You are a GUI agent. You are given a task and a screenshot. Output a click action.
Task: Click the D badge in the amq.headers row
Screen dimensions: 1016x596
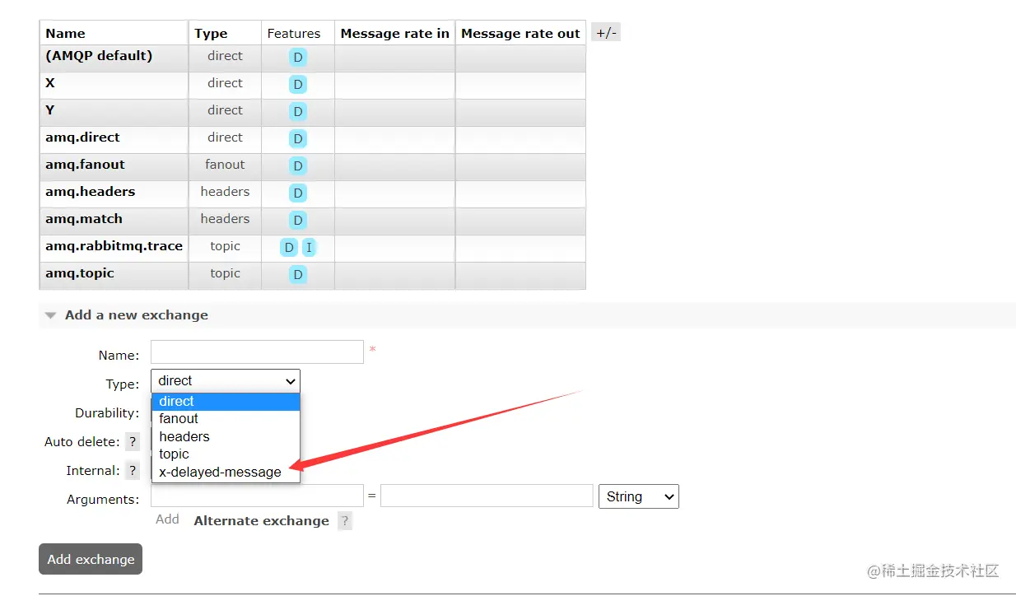[298, 193]
